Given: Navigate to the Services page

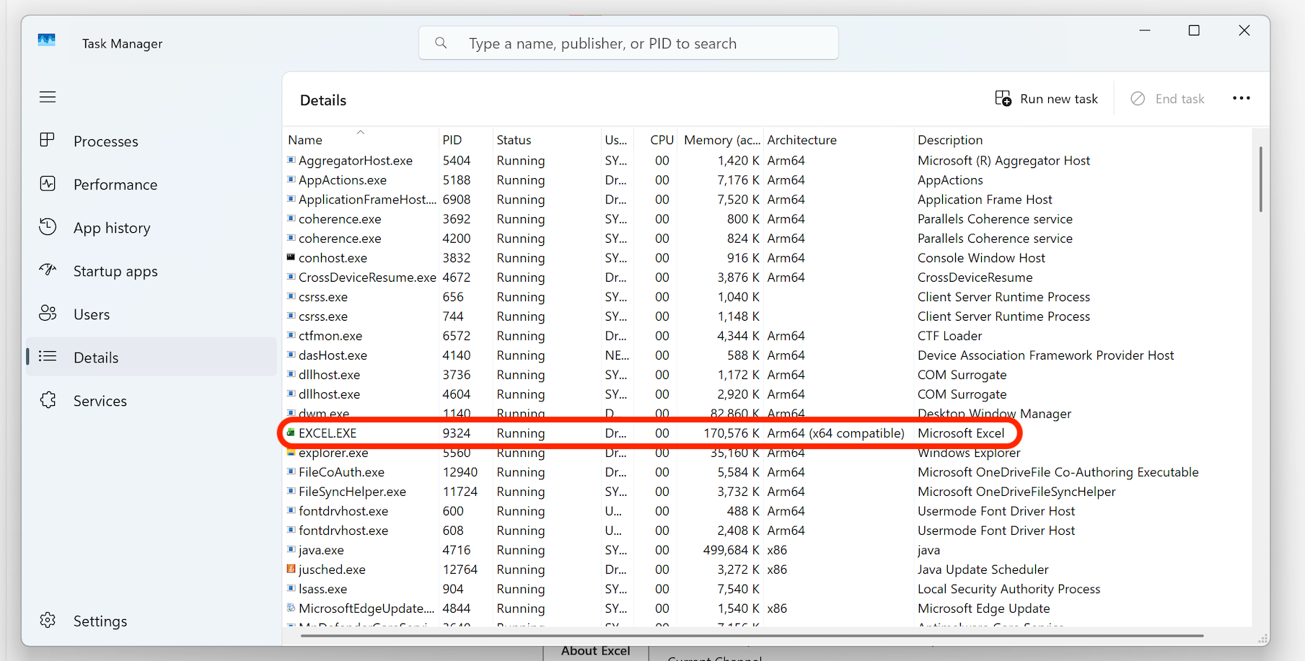Looking at the screenshot, I should (151, 401).
